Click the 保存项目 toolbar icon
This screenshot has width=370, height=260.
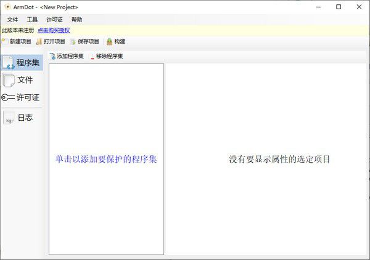coord(73,42)
